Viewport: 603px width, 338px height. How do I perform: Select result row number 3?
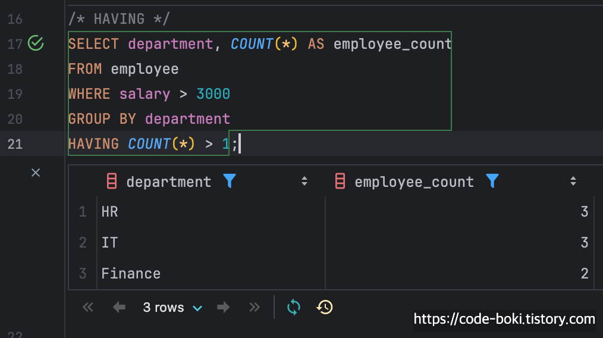coord(83,273)
